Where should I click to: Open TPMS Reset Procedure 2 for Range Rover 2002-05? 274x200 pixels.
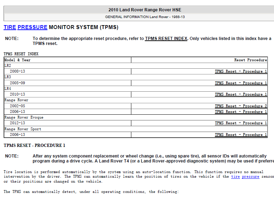click(241, 106)
